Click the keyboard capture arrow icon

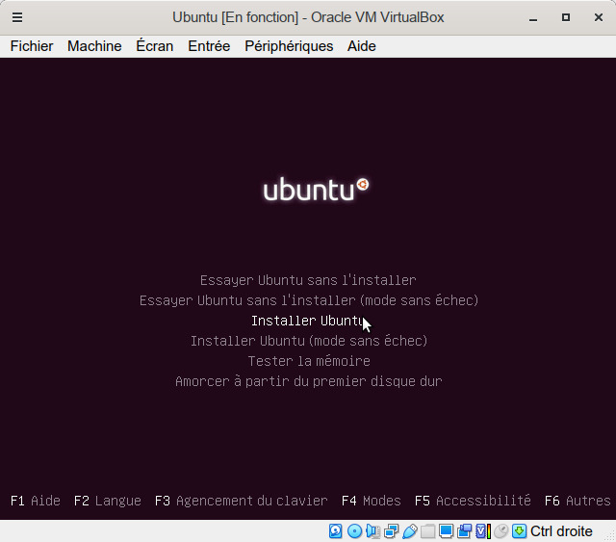[x=519, y=531]
